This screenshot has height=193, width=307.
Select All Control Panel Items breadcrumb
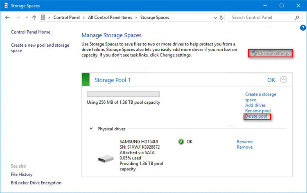111,18
